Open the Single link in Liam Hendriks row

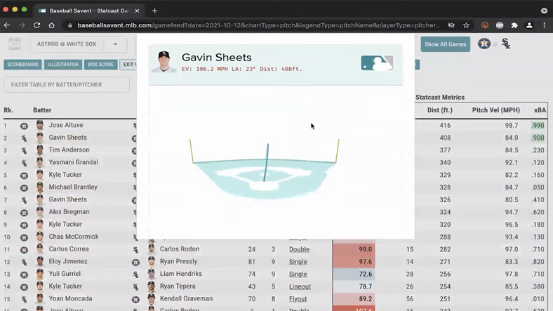point(298,274)
